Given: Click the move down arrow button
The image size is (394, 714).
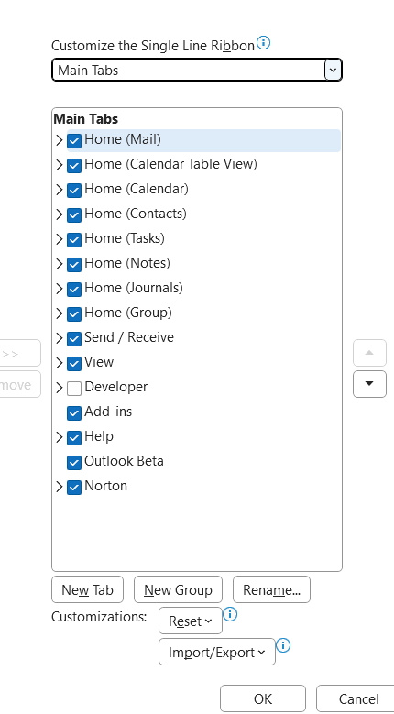Looking at the screenshot, I should (x=369, y=384).
